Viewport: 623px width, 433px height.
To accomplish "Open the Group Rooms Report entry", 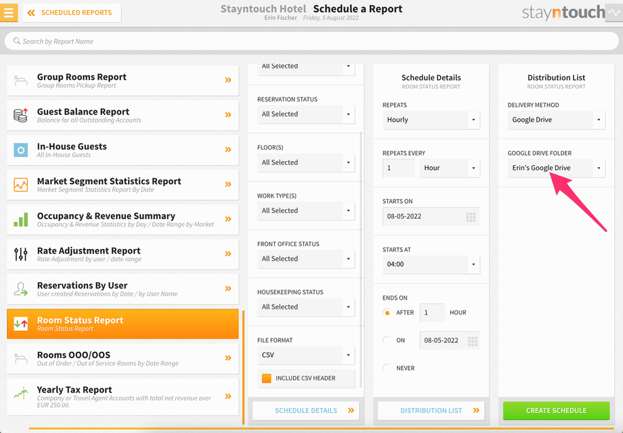I will point(123,81).
